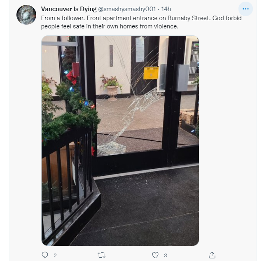Click the white paper notice on door

tap(140, 49)
